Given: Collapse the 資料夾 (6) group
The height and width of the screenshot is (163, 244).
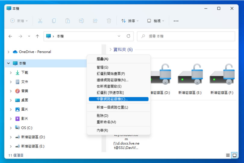Looking at the screenshot, I should click(x=111, y=49).
